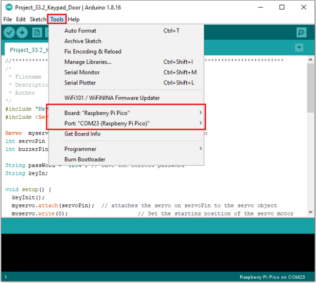The height and width of the screenshot is (283, 316).
Task: Expand the Port: COM23 submenu
Action: (x=126, y=124)
